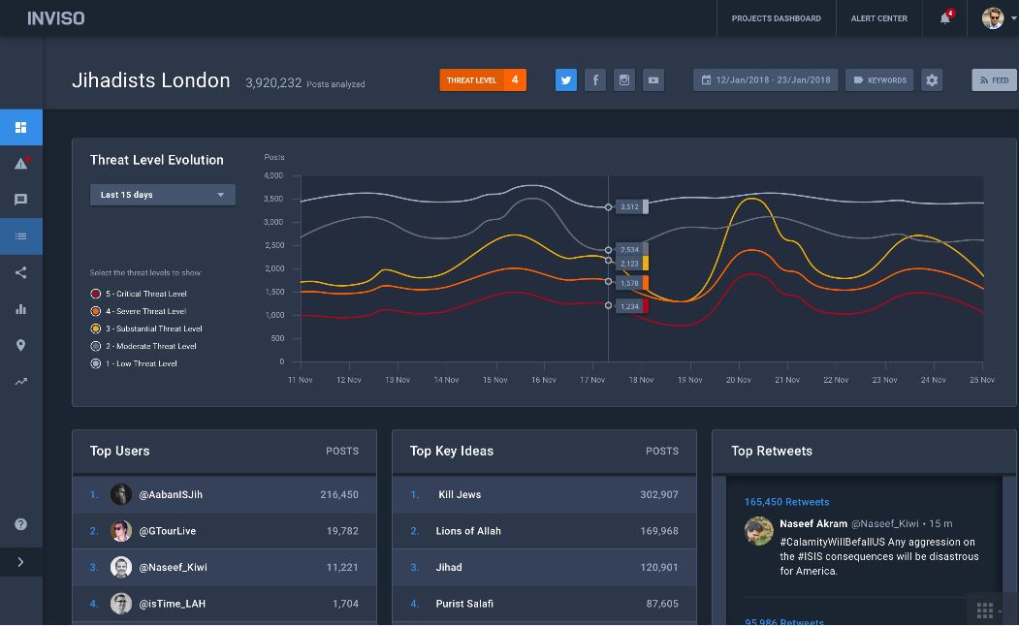Viewport: 1019px width, 626px height.
Task: Click the Feed button
Action: click(994, 80)
